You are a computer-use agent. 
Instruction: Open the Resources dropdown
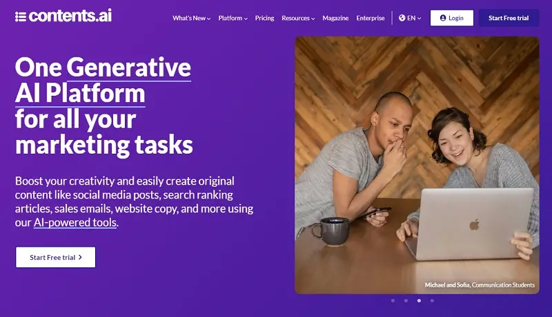(298, 18)
